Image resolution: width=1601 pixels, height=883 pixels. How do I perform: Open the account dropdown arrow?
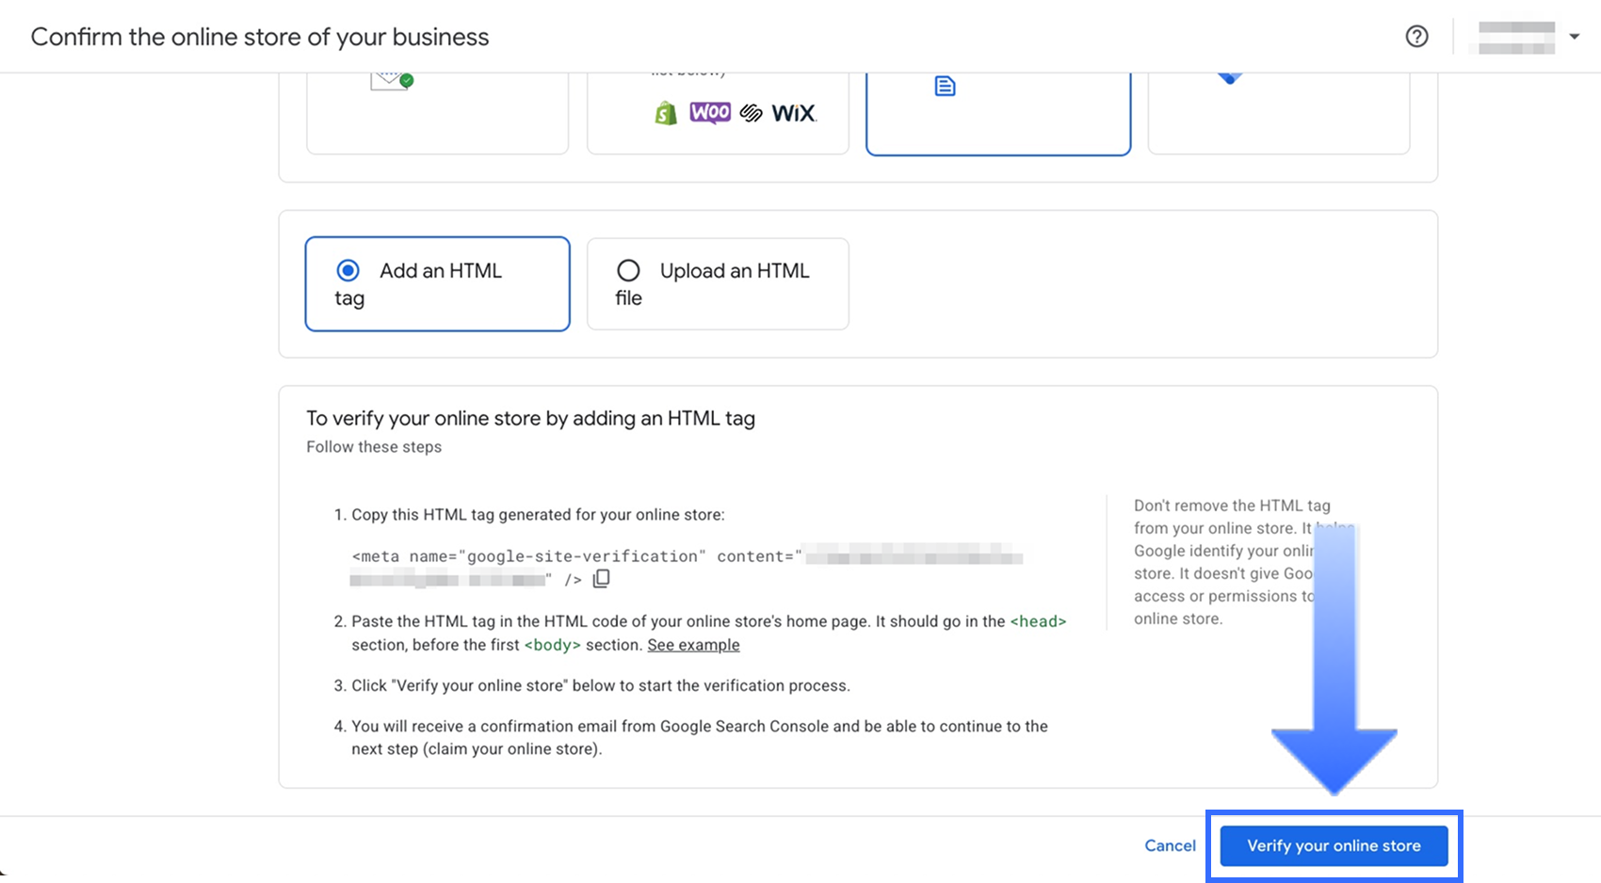(1574, 37)
